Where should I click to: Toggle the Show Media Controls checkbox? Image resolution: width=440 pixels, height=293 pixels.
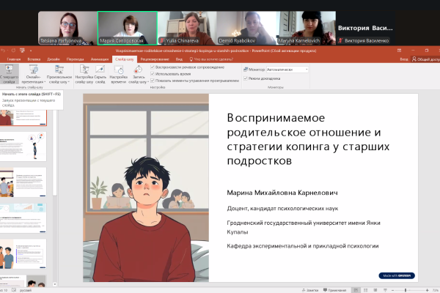point(153,81)
